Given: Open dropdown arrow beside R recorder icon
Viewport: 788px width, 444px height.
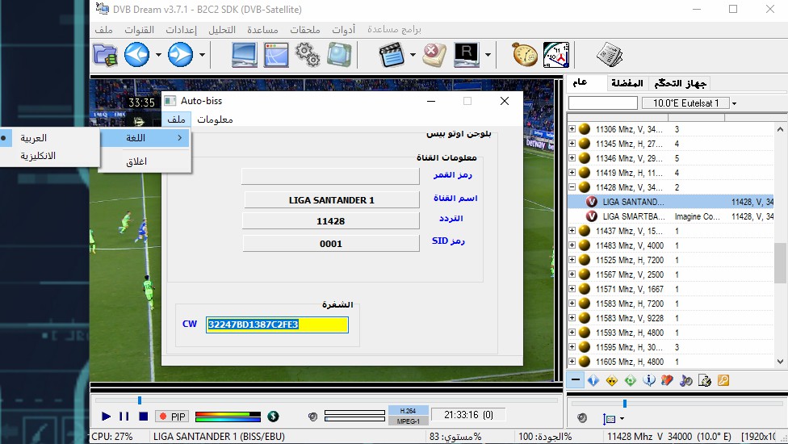Looking at the screenshot, I should [x=488, y=55].
